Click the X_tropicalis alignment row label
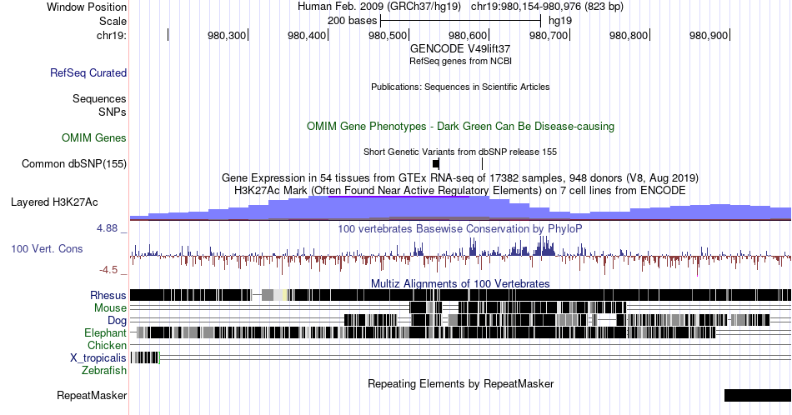 tap(98, 358)
